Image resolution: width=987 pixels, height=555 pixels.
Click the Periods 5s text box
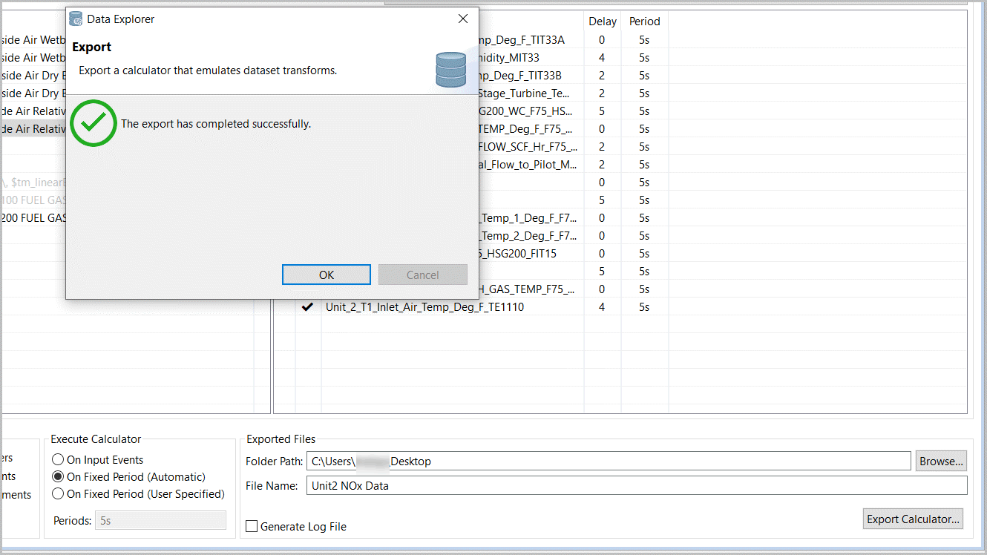(161, 521)
